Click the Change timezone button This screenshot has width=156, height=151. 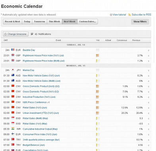[x=15, y=34]
